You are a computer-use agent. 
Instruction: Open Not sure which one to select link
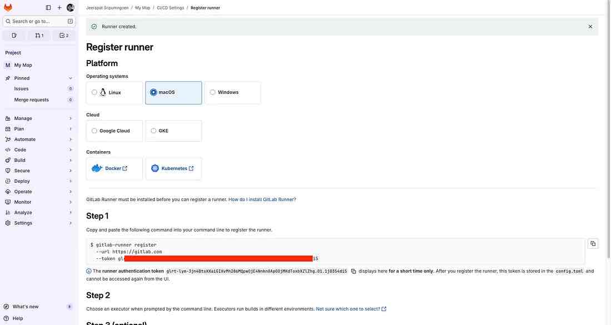click(351, 309)
